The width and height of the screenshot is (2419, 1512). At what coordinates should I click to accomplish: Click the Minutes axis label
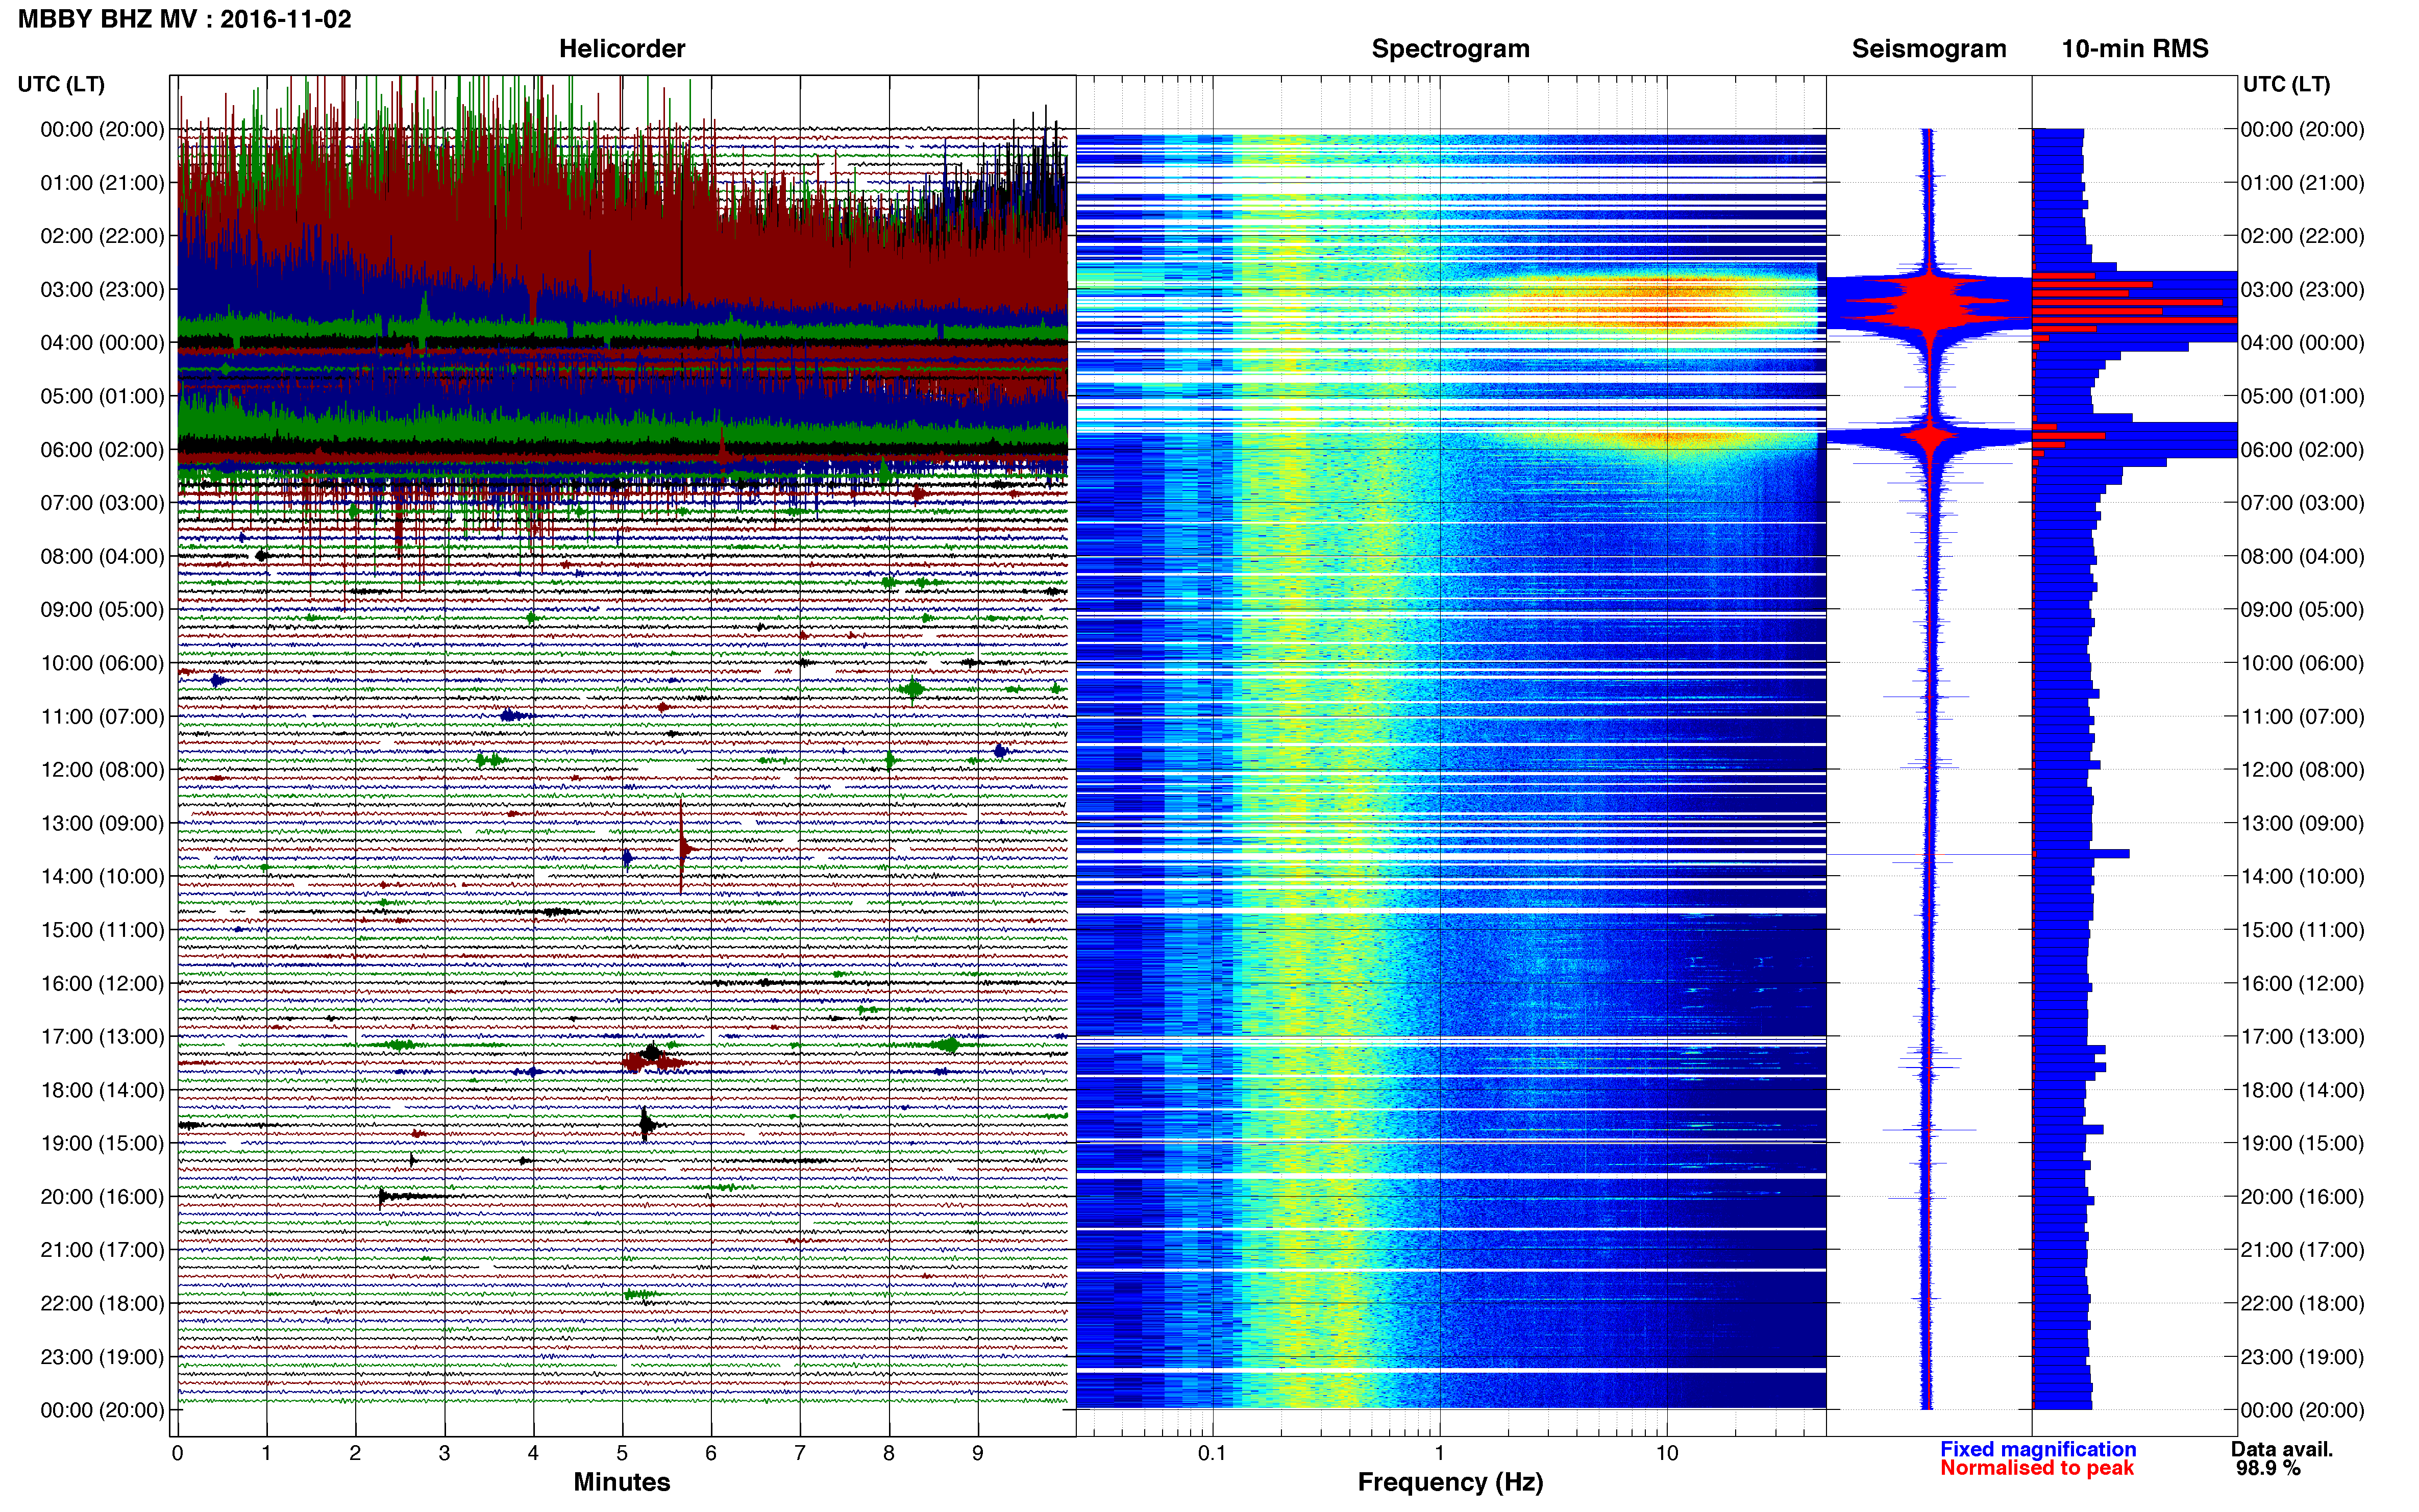tap(622, 1482)
